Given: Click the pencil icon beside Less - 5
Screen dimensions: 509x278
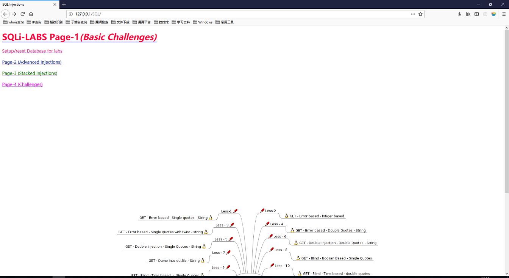Looking at the screenshot, I should click(231, 239).
